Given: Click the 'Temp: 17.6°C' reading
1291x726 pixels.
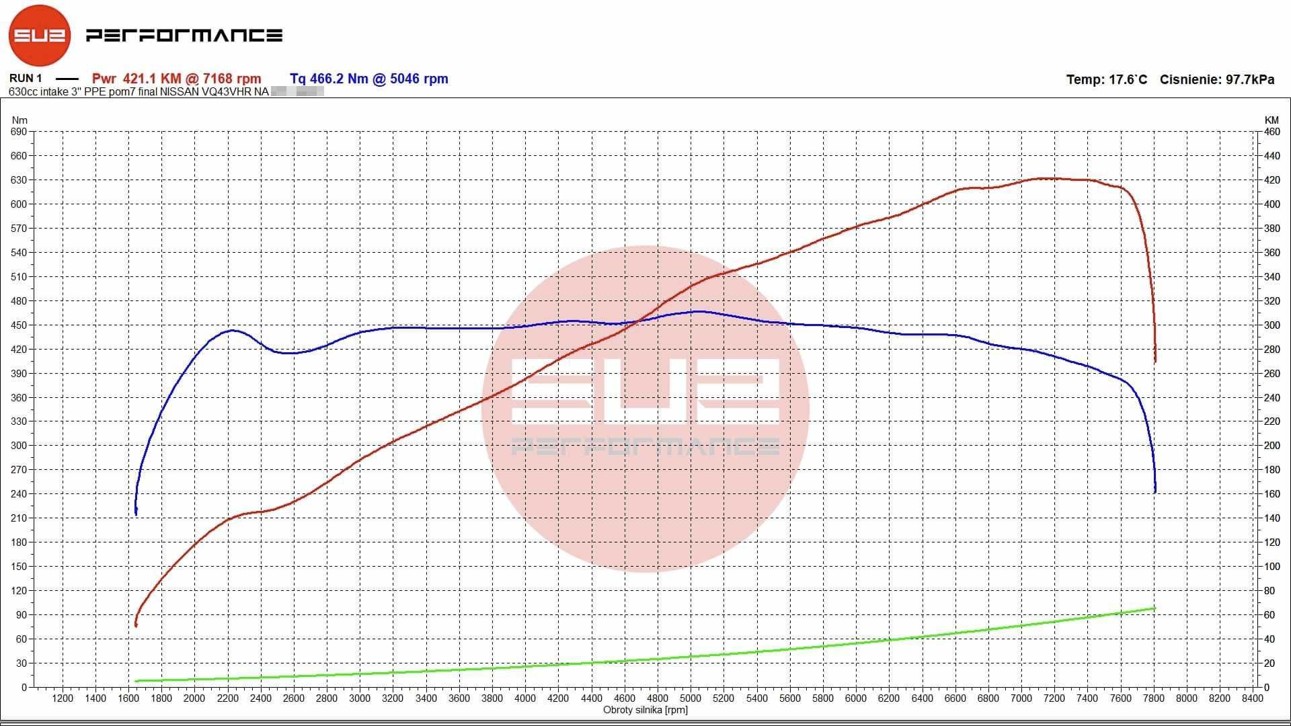Looking at the screenshot, I should 1107,79.
